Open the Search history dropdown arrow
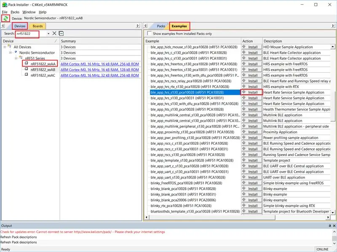 click(x=48, y=34)
